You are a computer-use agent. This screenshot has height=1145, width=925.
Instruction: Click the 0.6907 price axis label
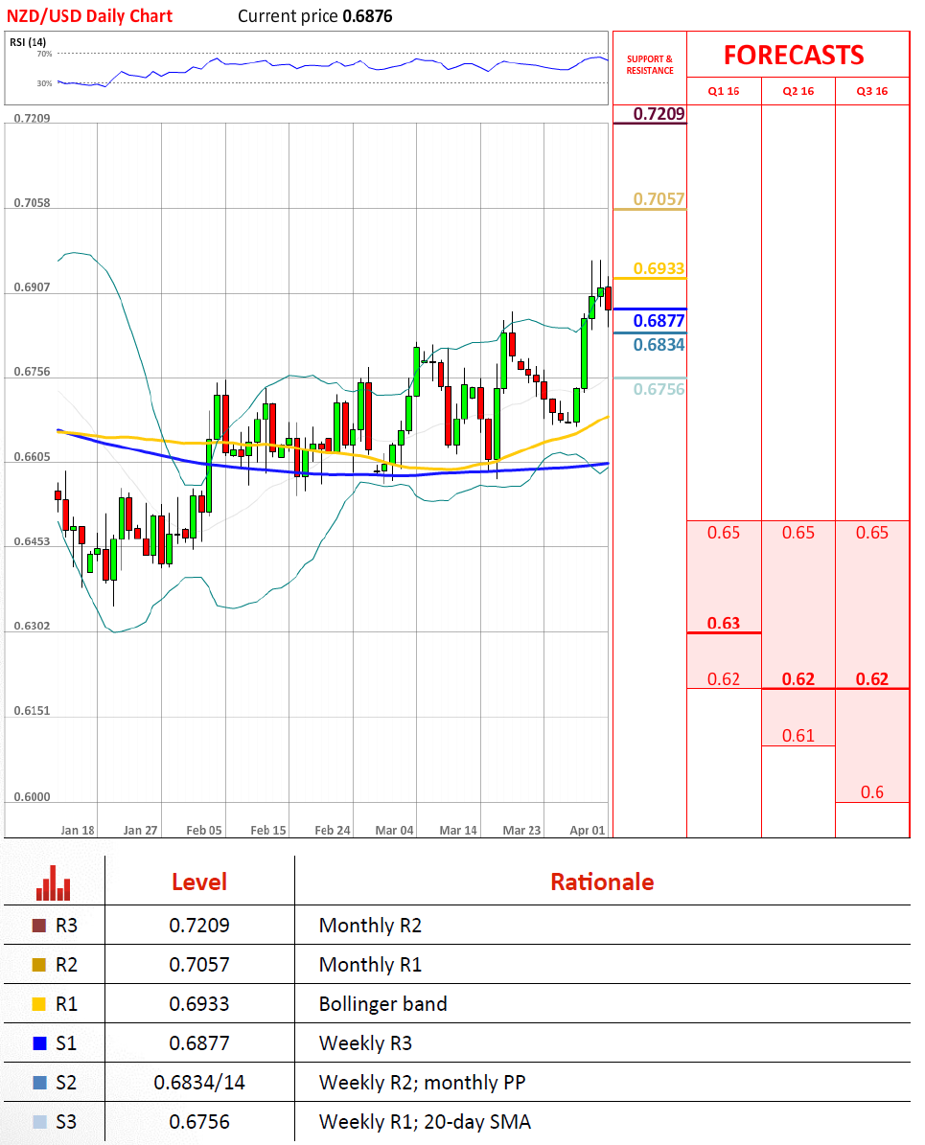pos(33,287)
